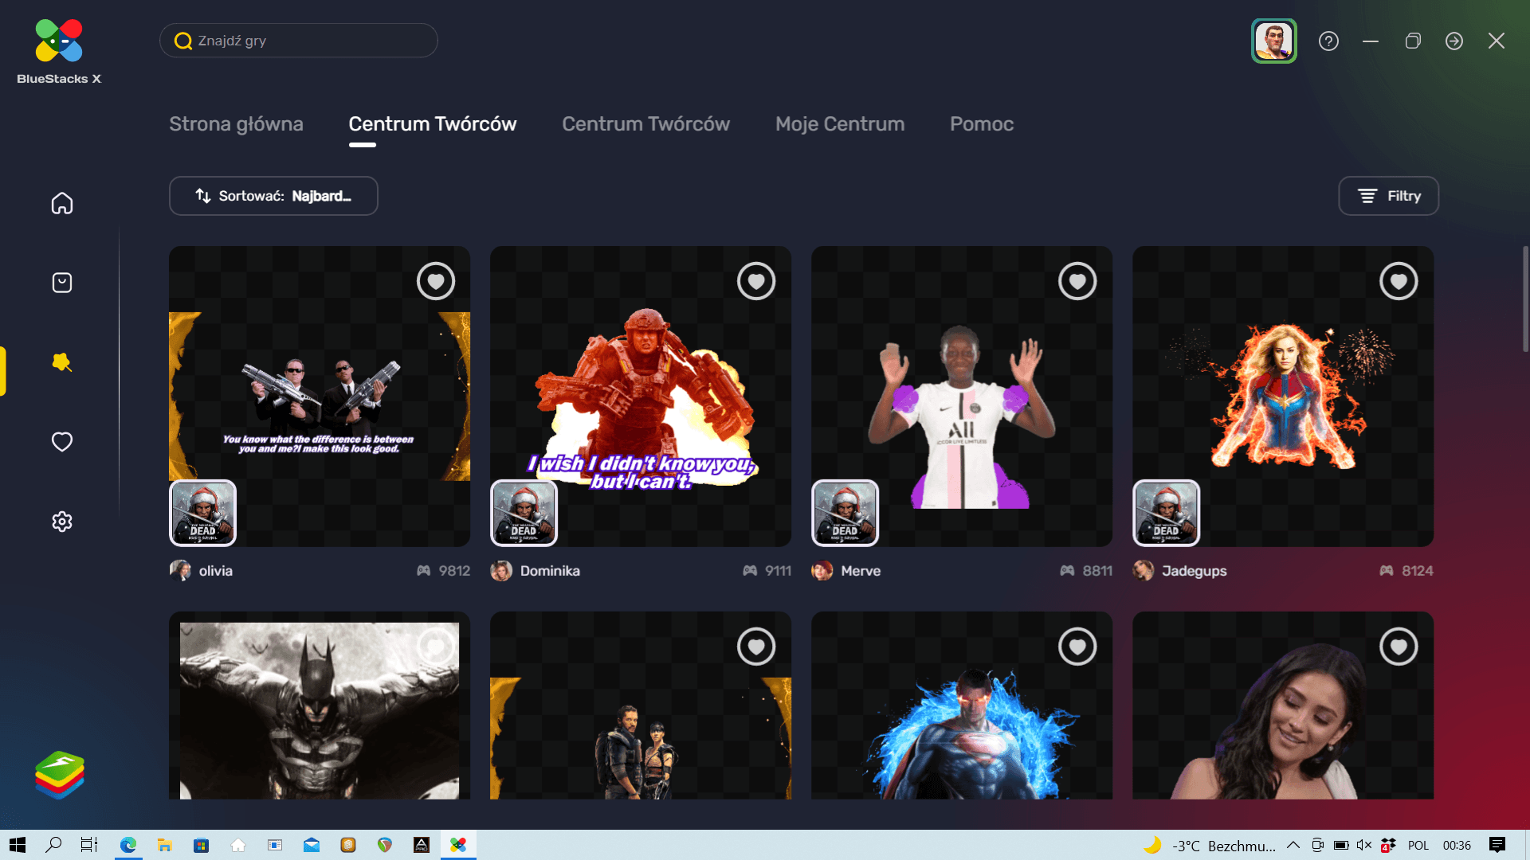Open the Sortować sorting dropdown

click(x=273, y=196)
